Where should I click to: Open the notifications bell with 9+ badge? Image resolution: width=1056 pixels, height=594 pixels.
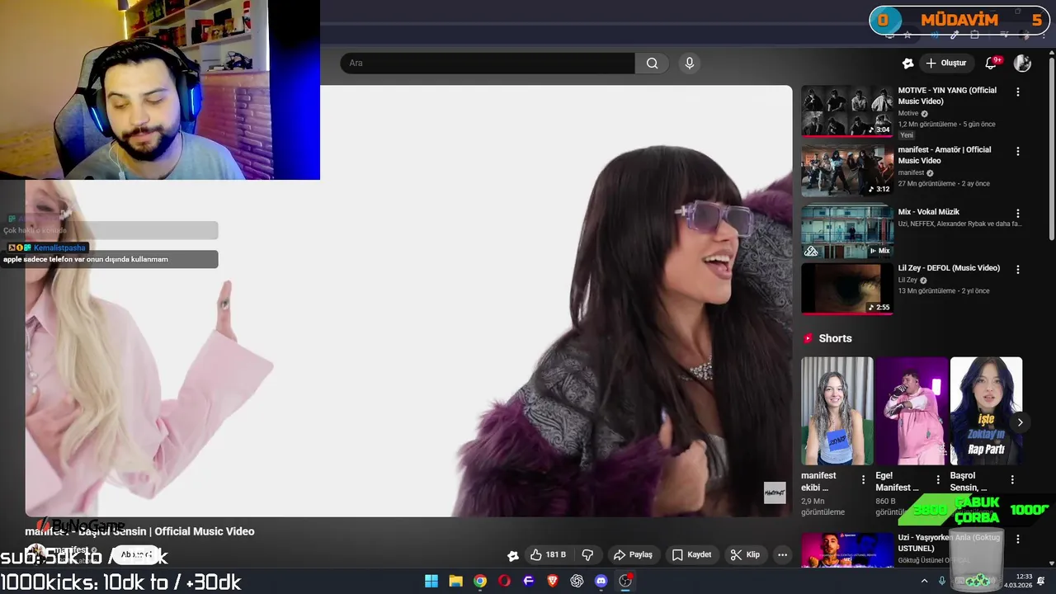coord(992,64)
